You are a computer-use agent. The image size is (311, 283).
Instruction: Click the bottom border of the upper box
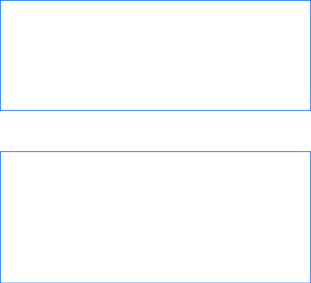(155, 110)
